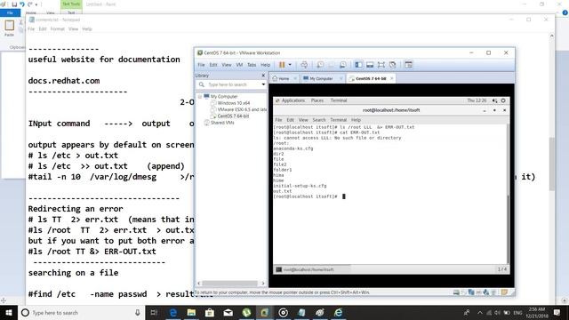Image resolution: width=569 pixels, height=320 pixels.
Task: Click the taskbar search box
Action: pos(81,312)
